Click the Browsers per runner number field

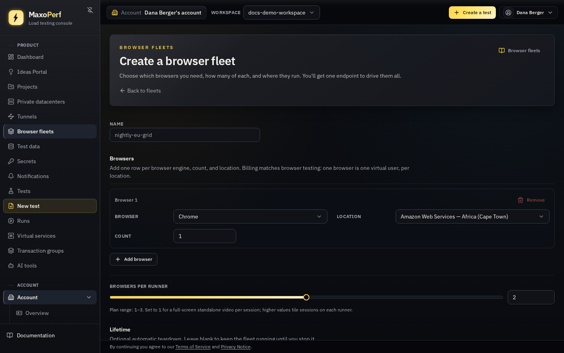(531, 297)
